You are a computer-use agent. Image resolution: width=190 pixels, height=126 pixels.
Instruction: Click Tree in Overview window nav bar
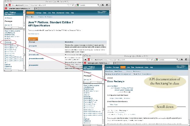[x=54, y=13]
